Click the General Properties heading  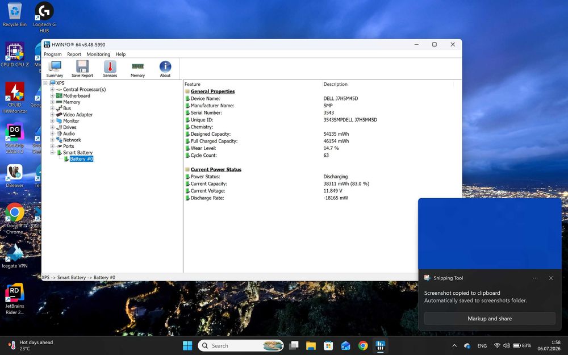coord(212,91)
